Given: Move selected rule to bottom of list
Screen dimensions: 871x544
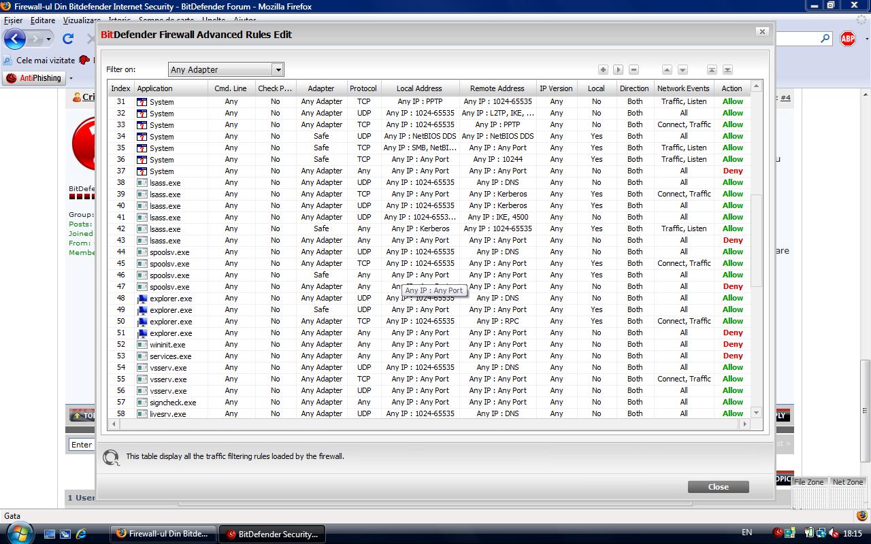Looking at the screenshot, I should (x=727, y=69).
